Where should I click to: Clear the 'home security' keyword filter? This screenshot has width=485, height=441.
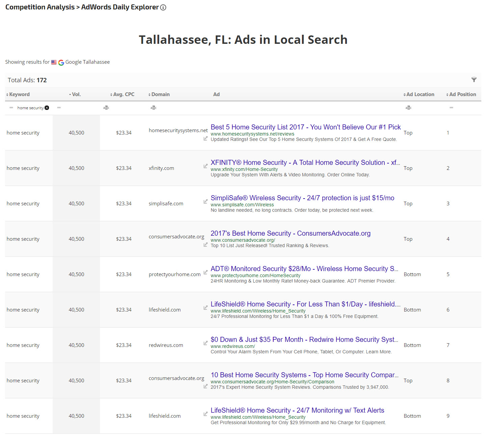coord(47,108)
